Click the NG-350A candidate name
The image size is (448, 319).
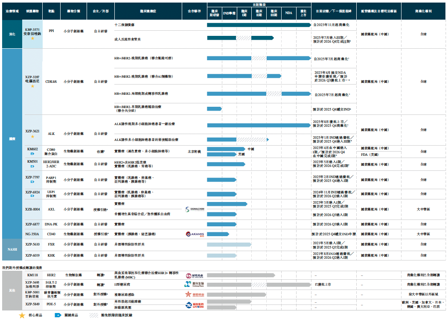click(x=32, y=234)
